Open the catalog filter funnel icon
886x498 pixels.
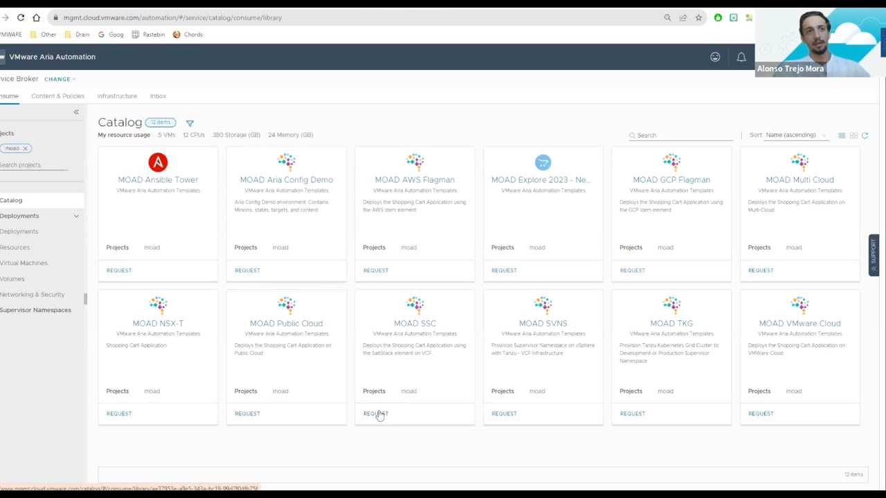[x=190, y=123]
